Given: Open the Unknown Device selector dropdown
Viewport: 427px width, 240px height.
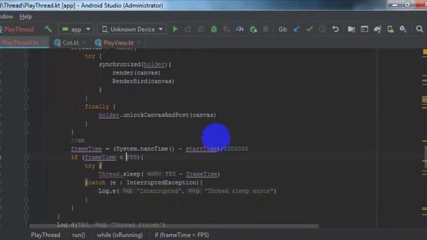Looking at the screenshot, I should click(132, 29).
